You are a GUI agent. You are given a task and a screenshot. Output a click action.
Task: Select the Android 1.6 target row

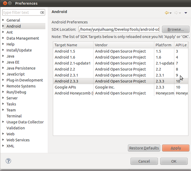pyautogui.click(x=121, y=57)
